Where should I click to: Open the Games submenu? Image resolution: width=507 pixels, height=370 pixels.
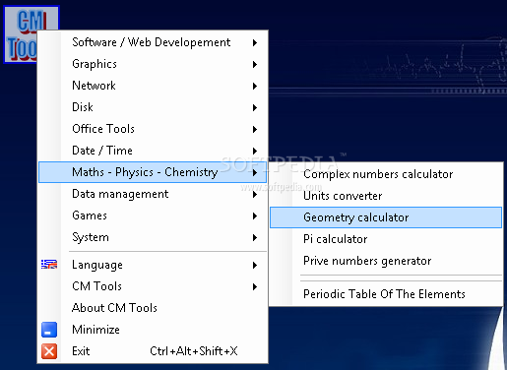point(153,216)
